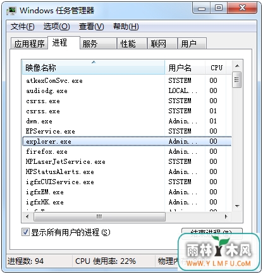Image resolution: width=263 pixels, height=274 pixels.
Task: Switch to the 服务 tab
Action: click(98, 44)
